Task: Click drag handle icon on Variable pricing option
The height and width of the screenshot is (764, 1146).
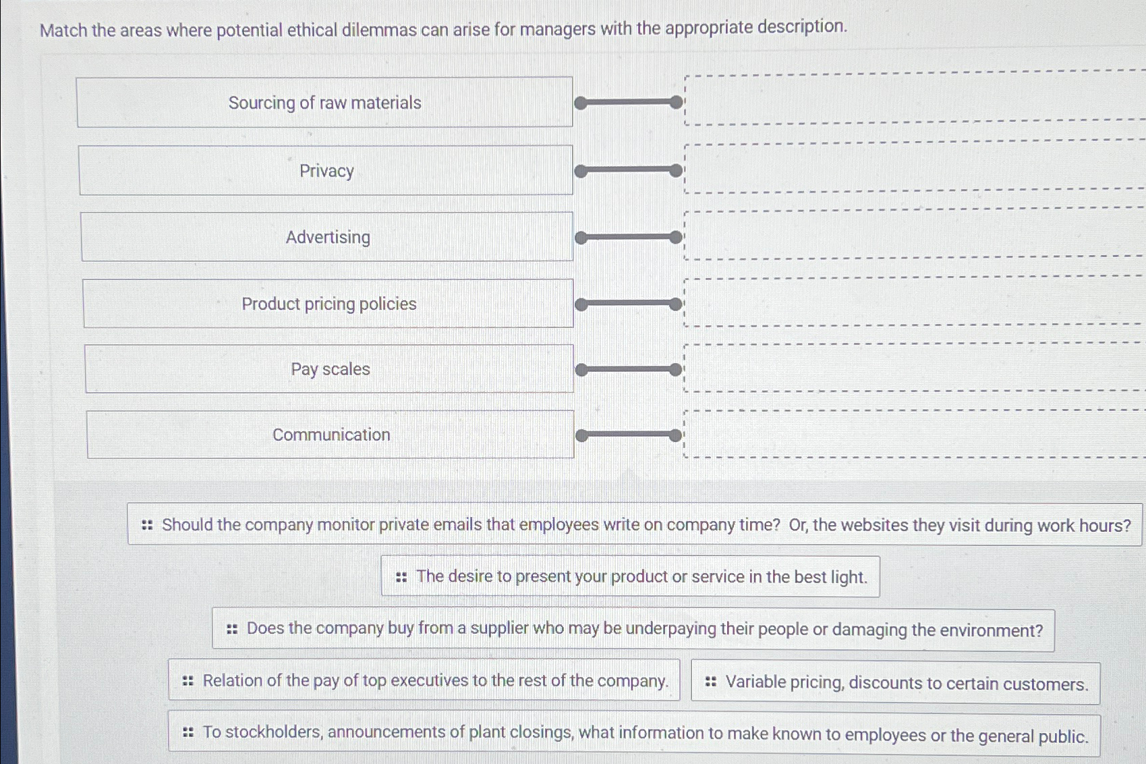Action: point(710,682)
